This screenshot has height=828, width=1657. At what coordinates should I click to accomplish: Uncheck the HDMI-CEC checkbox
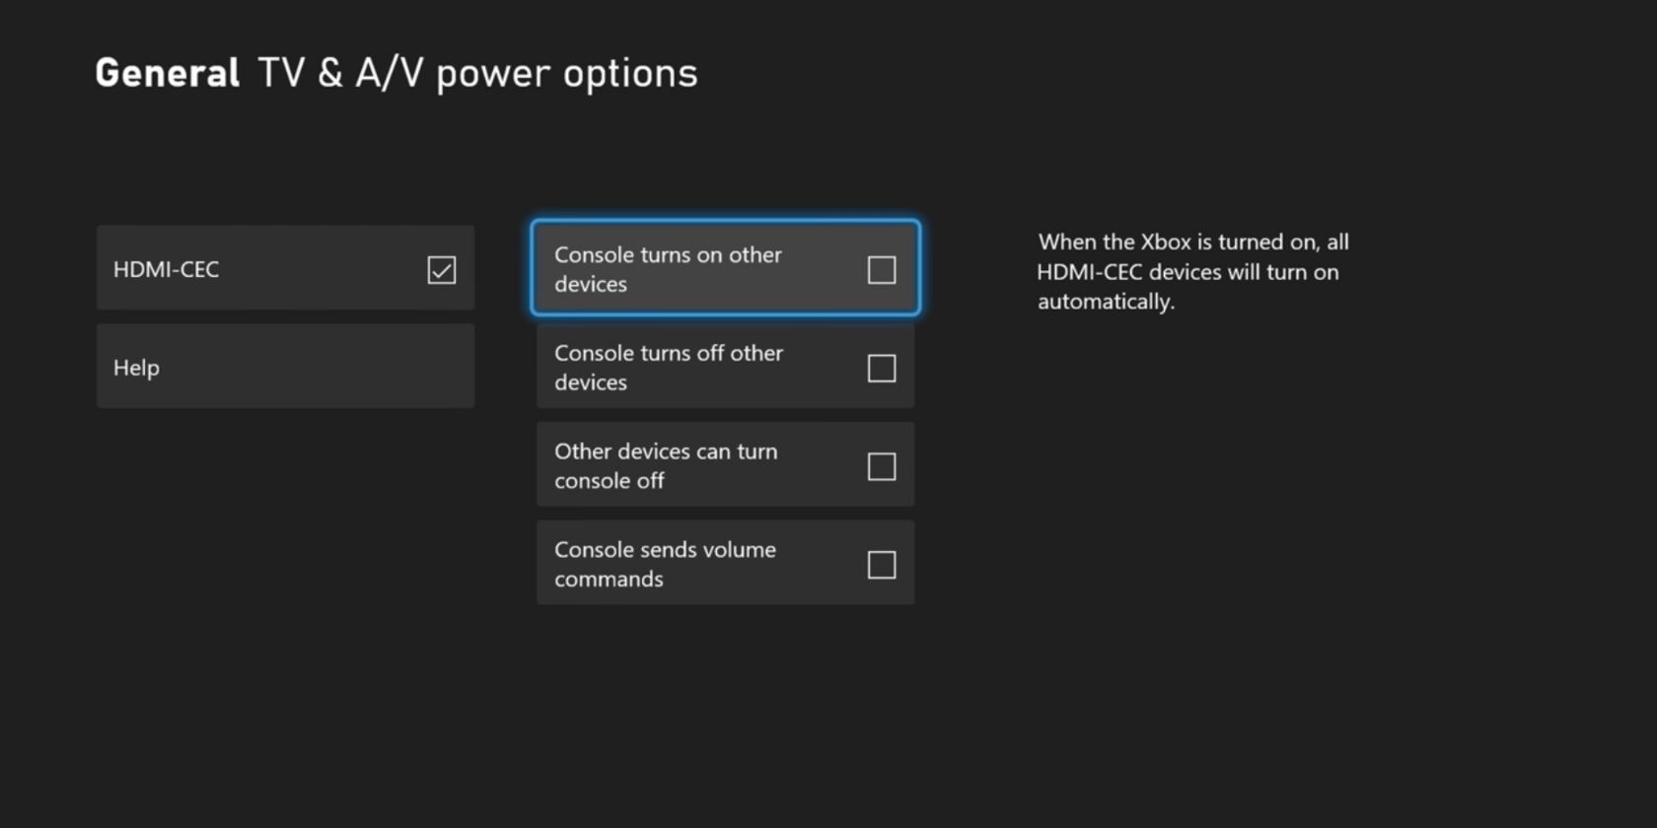tap(441, 269)
